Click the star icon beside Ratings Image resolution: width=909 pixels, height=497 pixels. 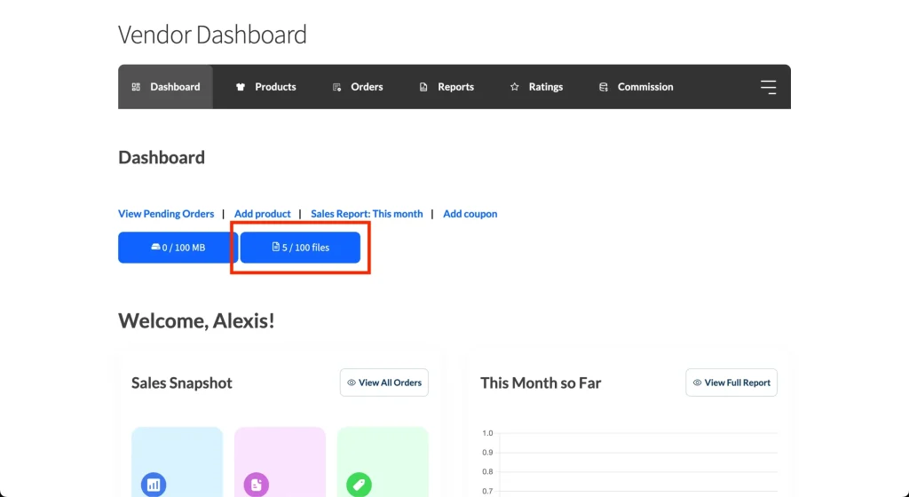point(514,87)
